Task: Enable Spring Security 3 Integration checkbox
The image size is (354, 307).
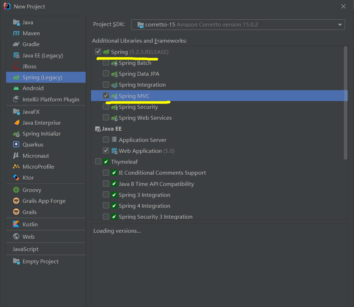Action: pos(106,217)
